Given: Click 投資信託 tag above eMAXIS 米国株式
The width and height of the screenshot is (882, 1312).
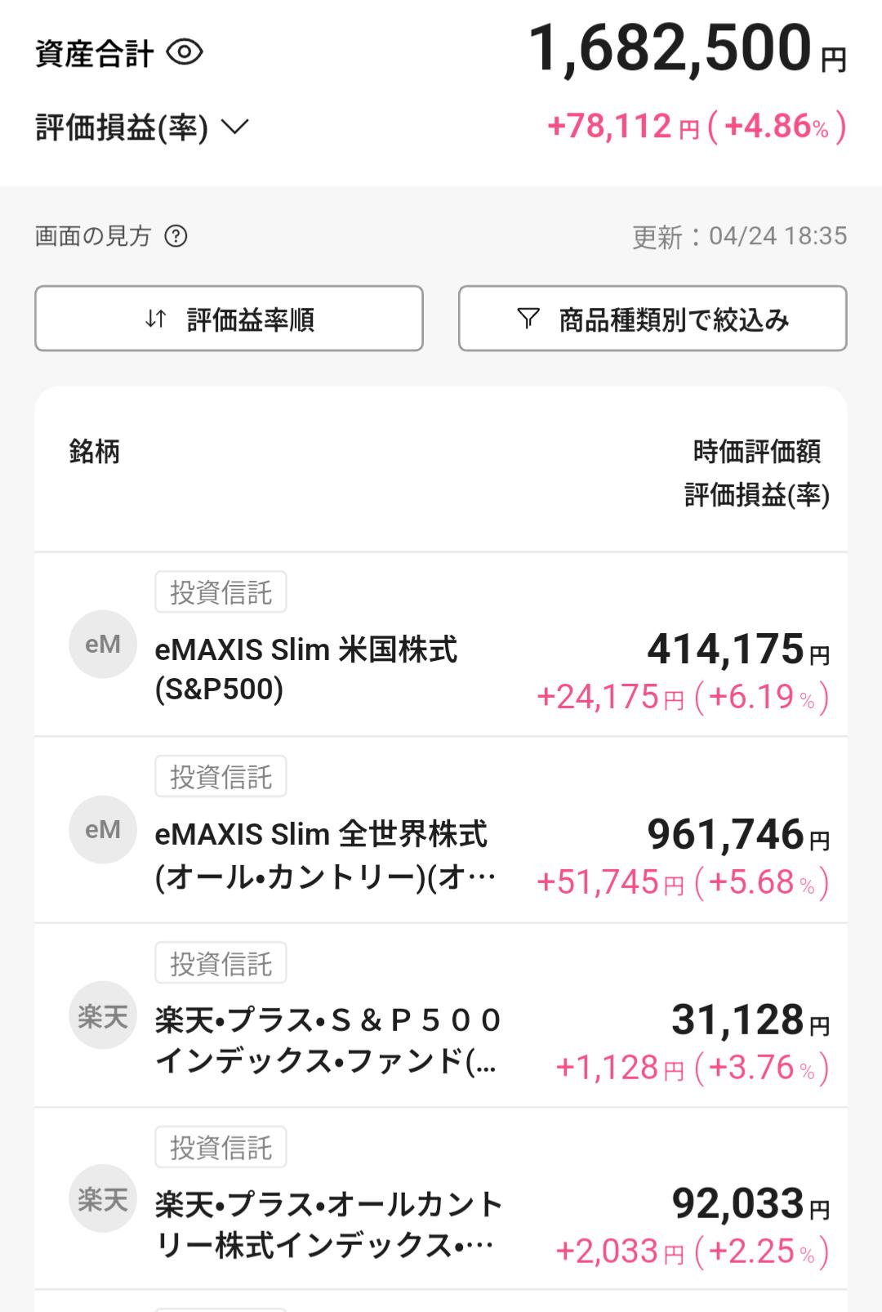Looking at the screenshot, I should pos(220,592).
